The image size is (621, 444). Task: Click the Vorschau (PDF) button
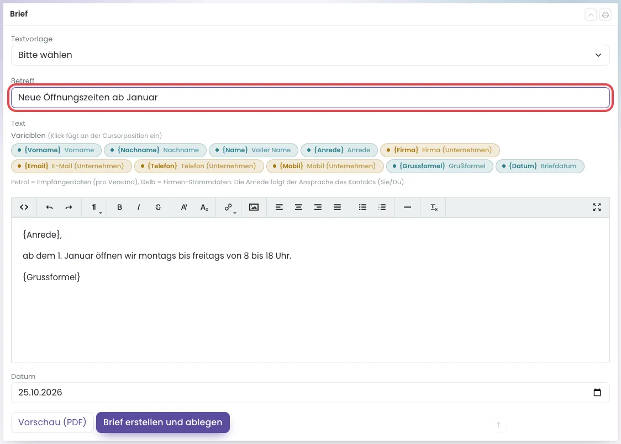tap(52, 422)
